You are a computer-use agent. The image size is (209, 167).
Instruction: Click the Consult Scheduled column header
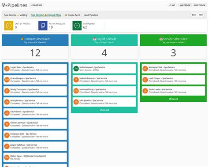point(35,40)
